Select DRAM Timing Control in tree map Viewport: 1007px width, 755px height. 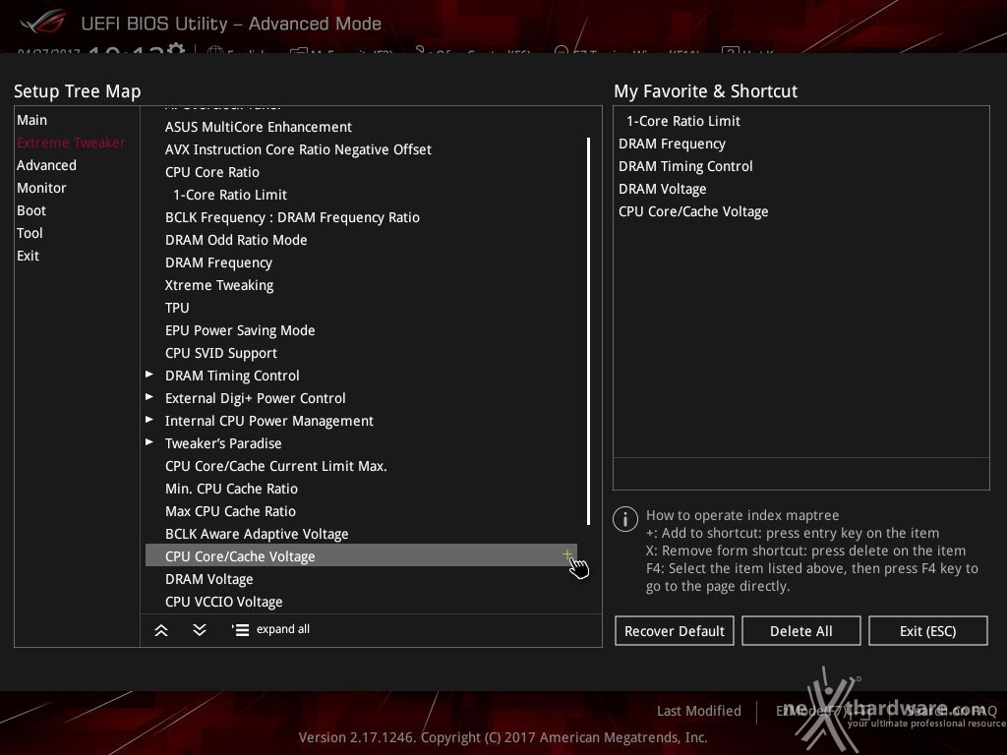point(232,376)
